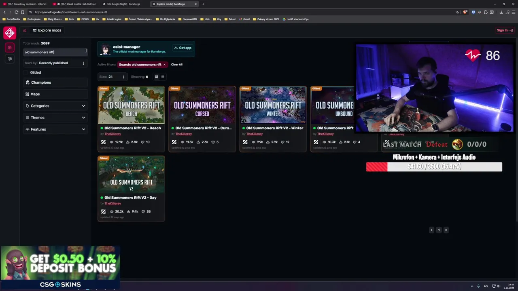This screenshot has height=291, width=518.
Task: Open the Sort by Recently published dropdown
Action: [55, 63]
